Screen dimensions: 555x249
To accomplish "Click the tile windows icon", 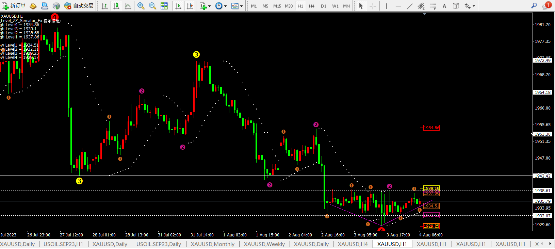I will click(x=164, y=6).
